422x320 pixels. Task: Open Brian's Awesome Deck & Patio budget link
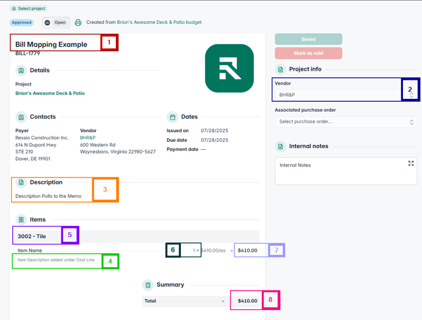click(x=159, y=22)
